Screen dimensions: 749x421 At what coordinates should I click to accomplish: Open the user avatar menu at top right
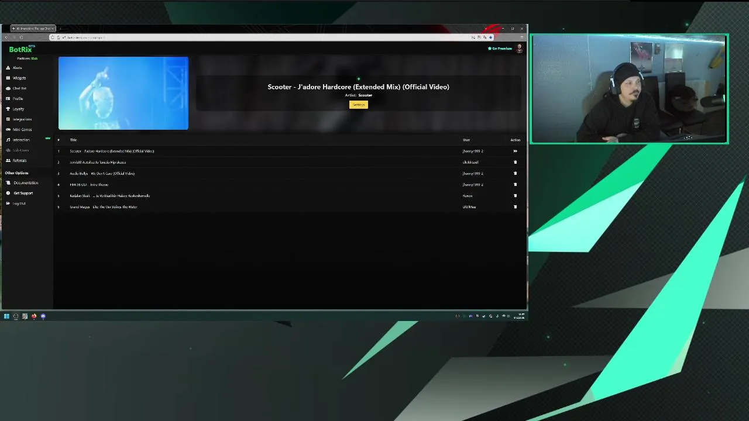(519, 49)
